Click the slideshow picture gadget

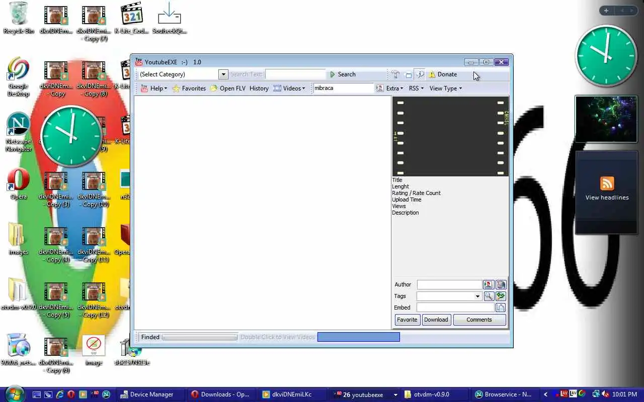pyautogui.click(x=606, y=119)
